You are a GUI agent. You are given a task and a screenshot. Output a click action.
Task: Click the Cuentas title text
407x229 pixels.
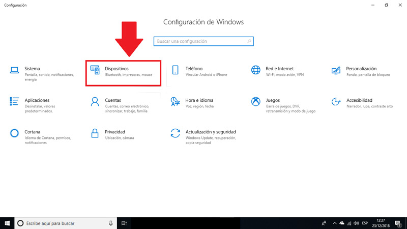[x=113, y=100]
